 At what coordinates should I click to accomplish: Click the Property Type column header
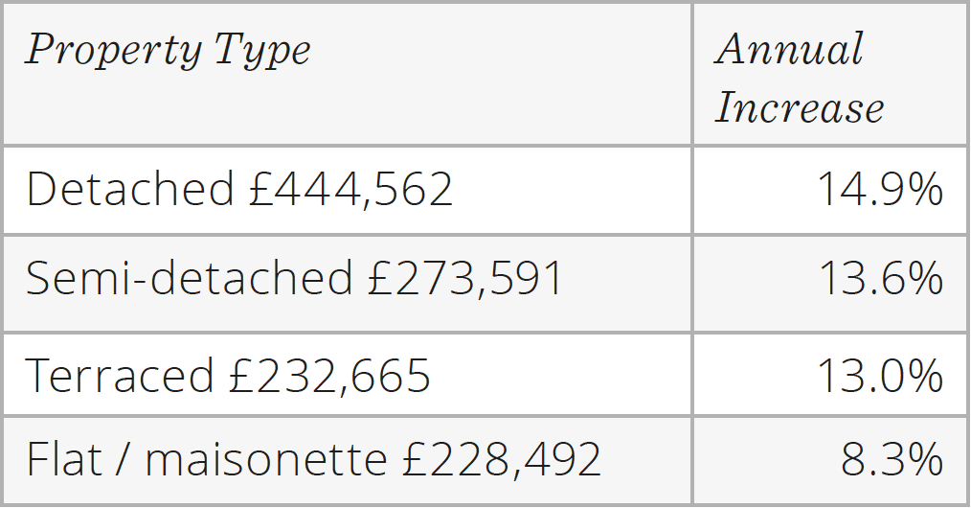click(348, 75)
